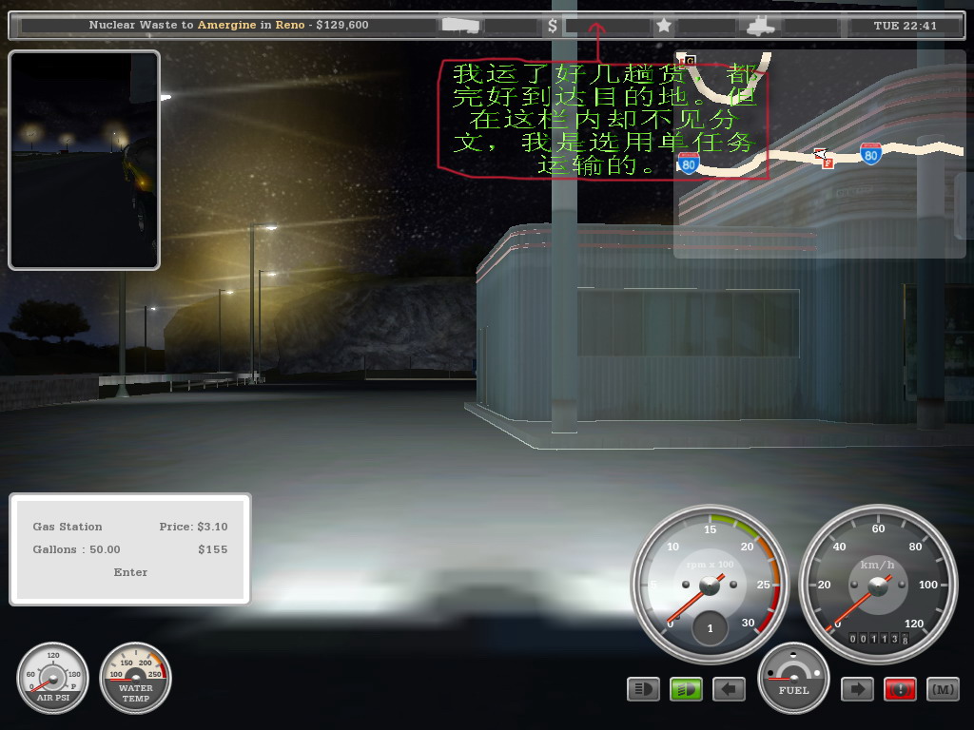Activate the right turn signal arrow
This screenshot has width=974, height=730.
(x=857, y=689)
